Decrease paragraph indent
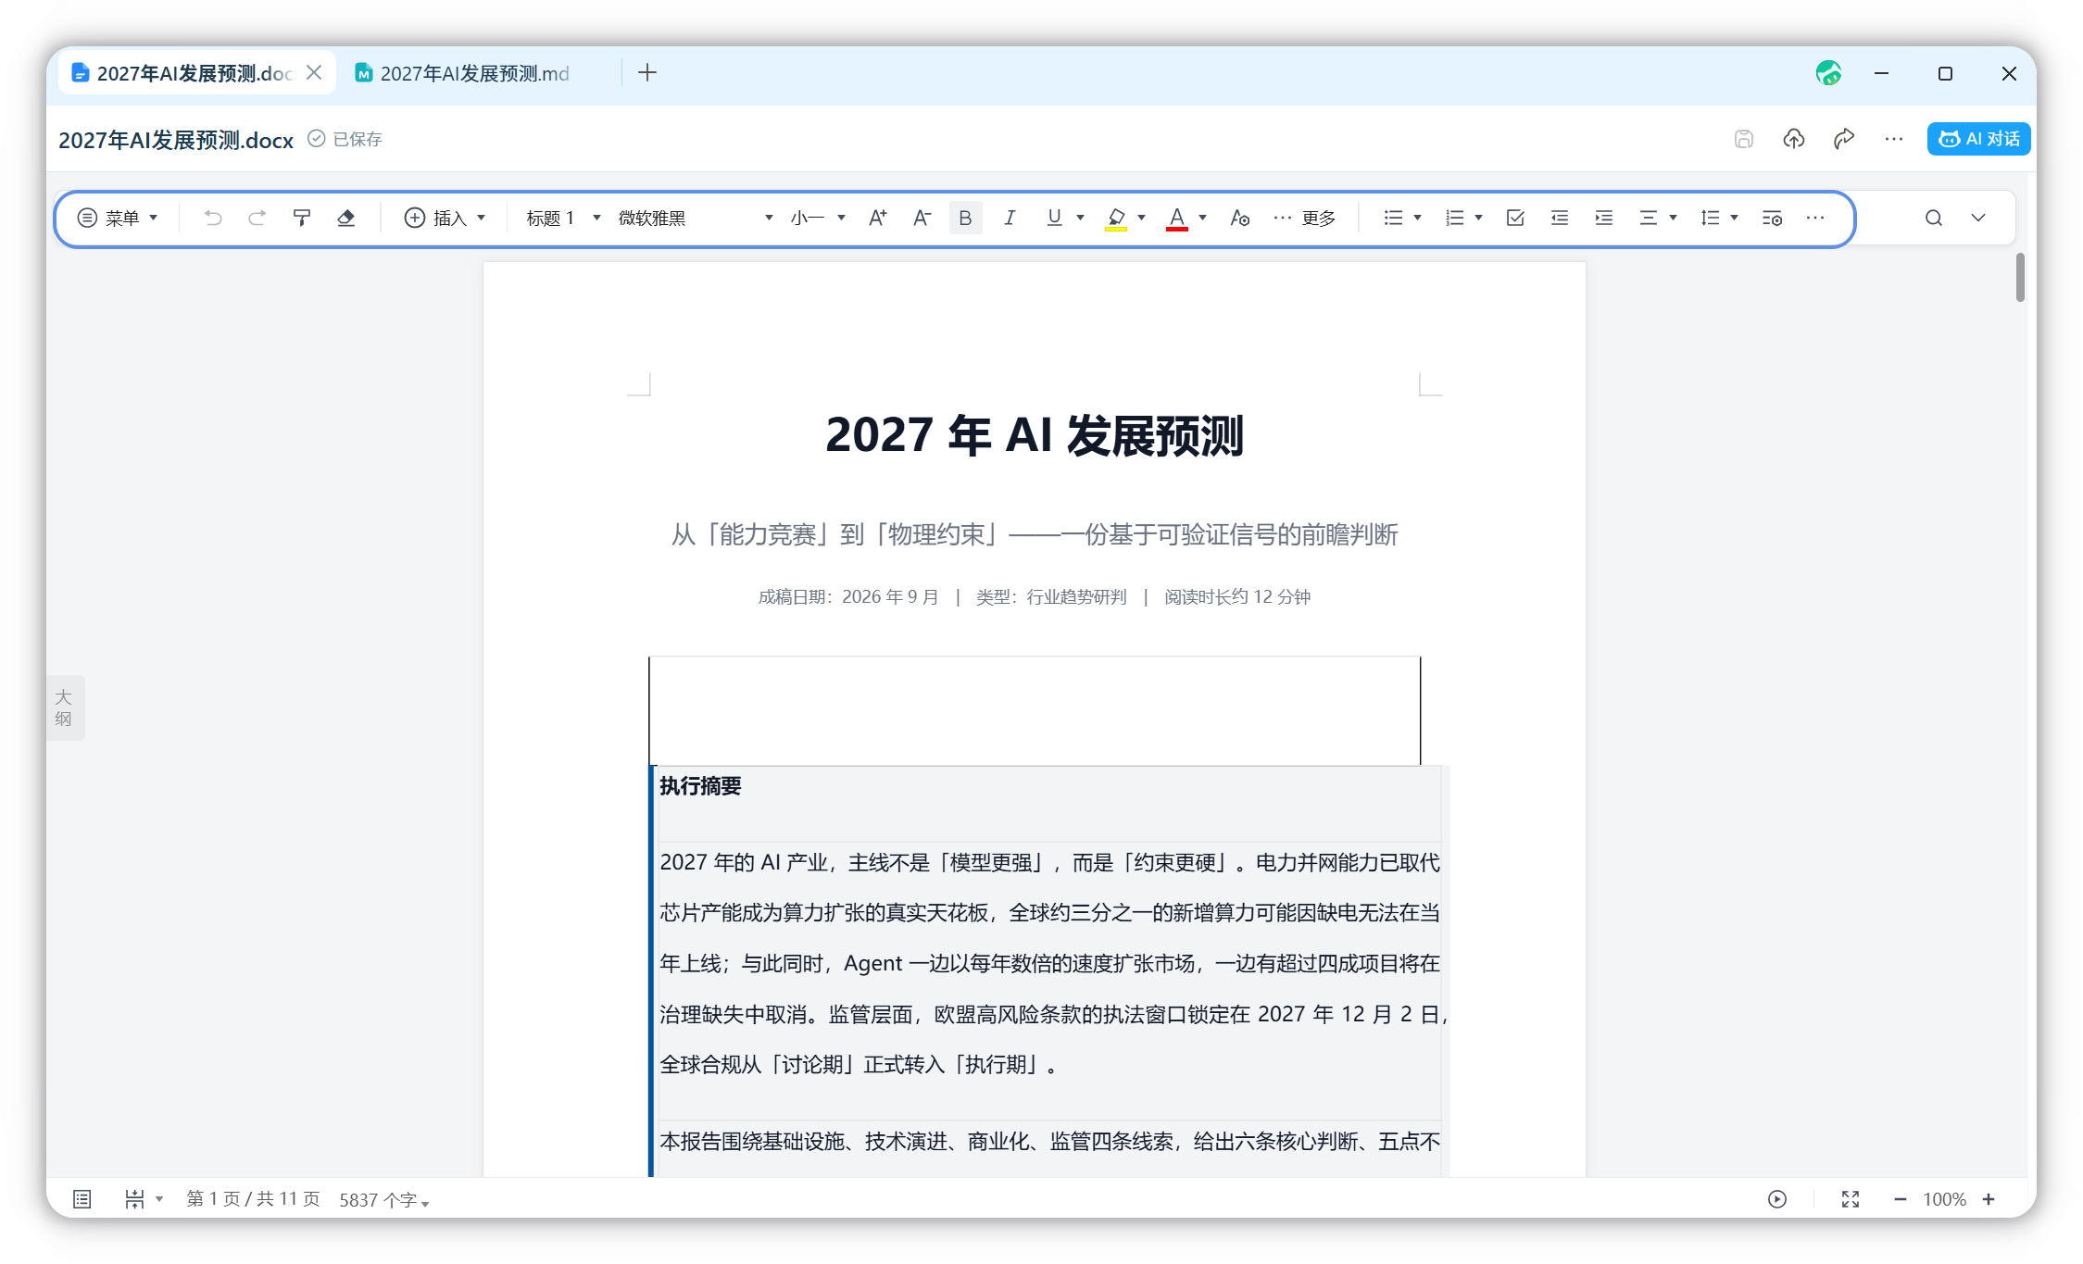The width and height of the screenshot is (2083, 1264). coord(1560,218)
